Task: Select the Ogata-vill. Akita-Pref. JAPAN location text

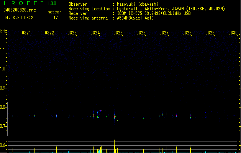Action: [171, 9]
